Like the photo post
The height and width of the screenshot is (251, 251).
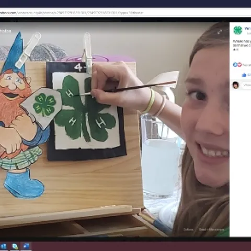click(246, 75)
